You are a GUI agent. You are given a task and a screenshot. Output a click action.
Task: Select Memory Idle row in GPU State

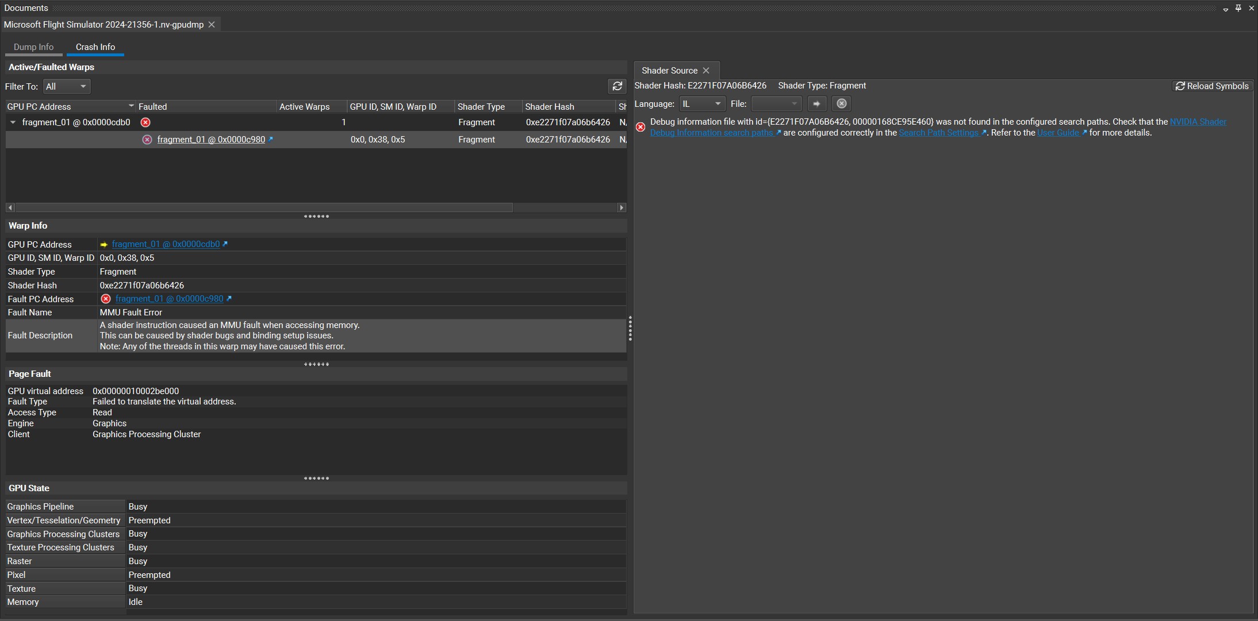(x=316, y=602)
